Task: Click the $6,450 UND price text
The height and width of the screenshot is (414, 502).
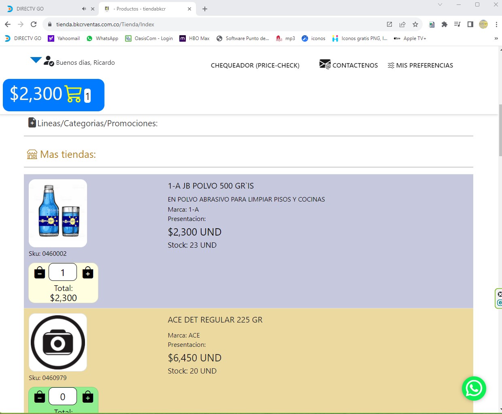Action: 195,358
